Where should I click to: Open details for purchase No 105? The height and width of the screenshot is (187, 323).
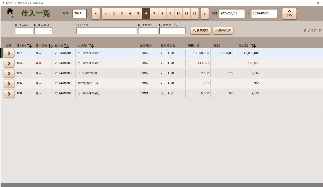coord(9,73)
